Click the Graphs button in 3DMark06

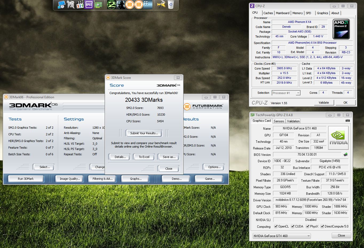click(136, 179)
